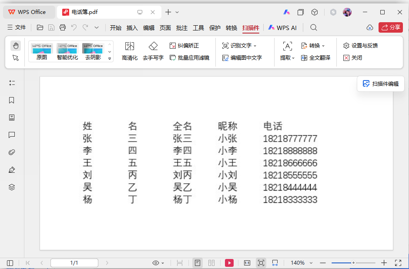Click the undo arrow
Image resolution: width=409 pixels, height=269 pixels.
[x=74, y=27]
